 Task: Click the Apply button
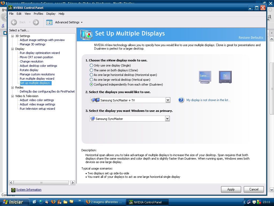(231, 189)
